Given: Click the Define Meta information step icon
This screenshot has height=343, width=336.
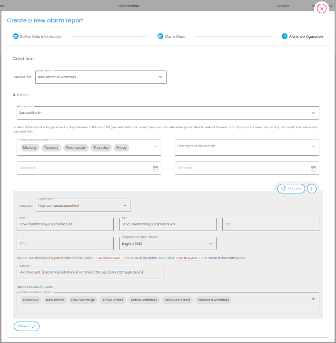Looking at the screenshot, I should 16,36.
